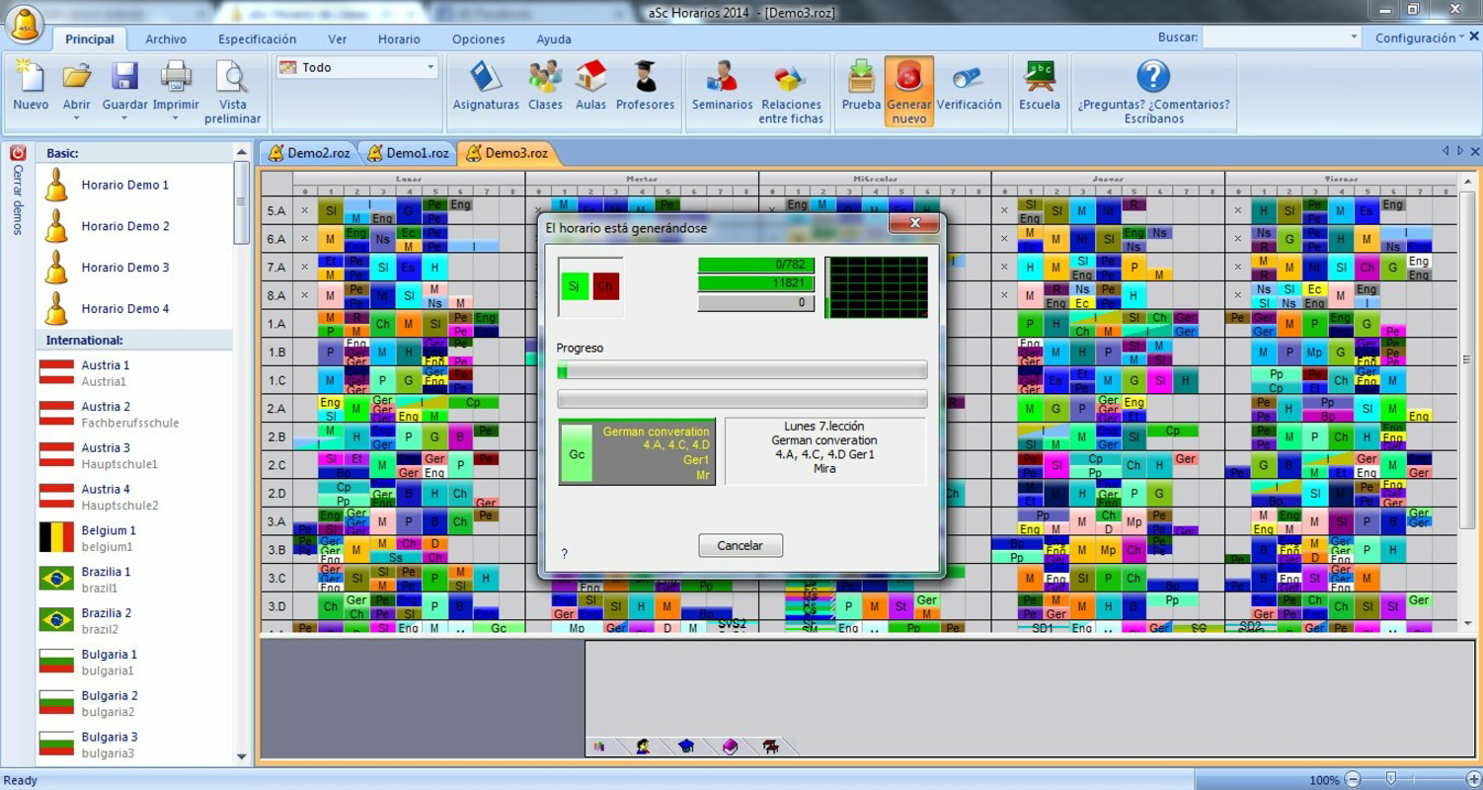
Task: Open the Seminarios icon
Action: pos(722,77)
